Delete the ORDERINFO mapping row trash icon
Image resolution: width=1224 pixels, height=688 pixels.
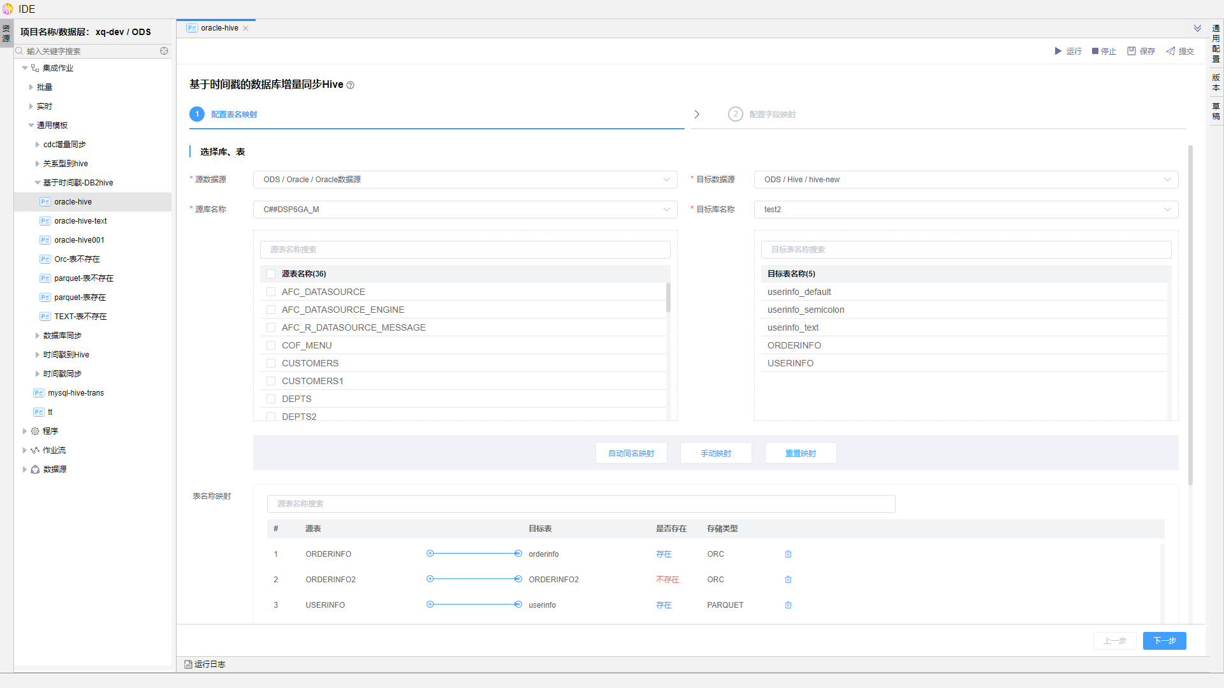point(788,554)
